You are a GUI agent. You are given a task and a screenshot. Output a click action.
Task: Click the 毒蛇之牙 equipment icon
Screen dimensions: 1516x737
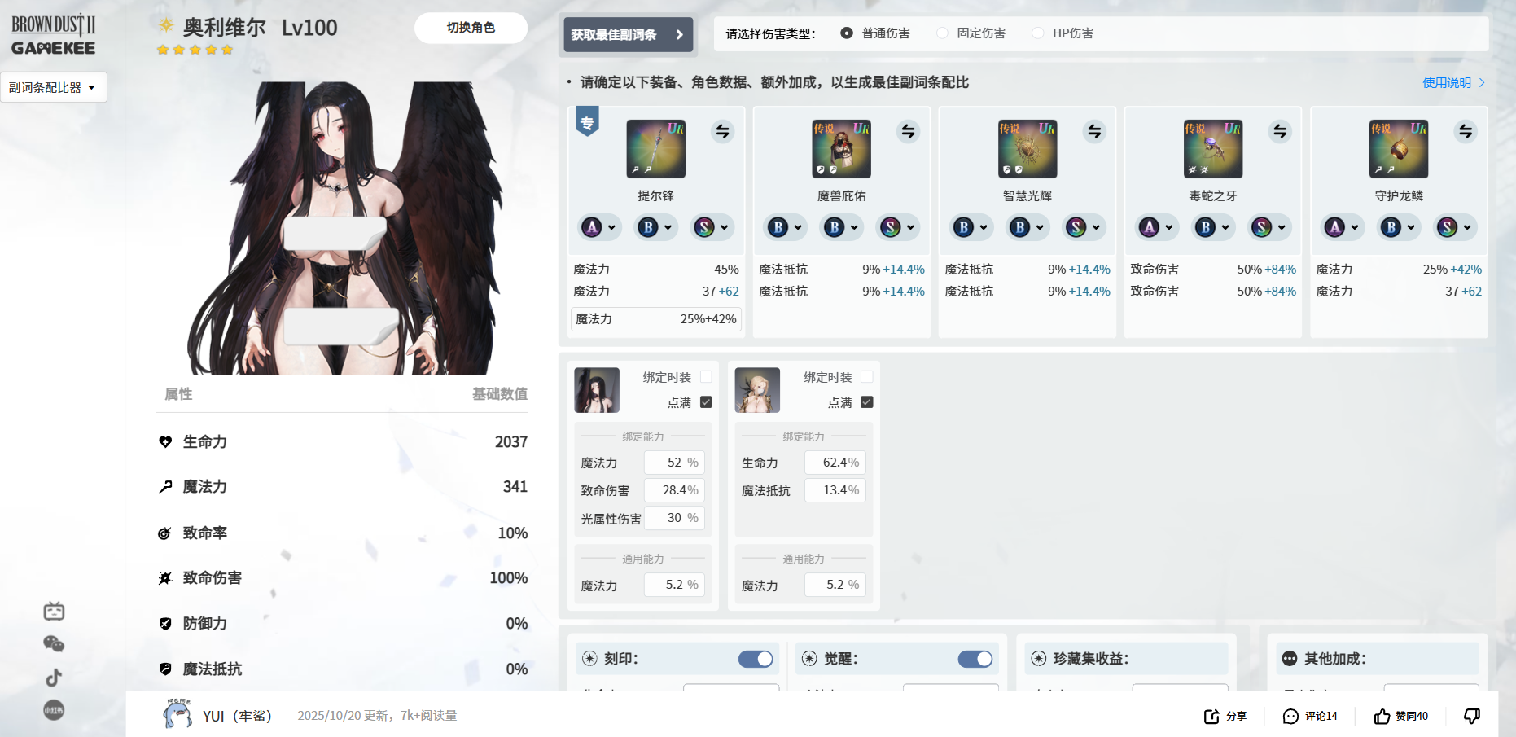[1212, 149]
